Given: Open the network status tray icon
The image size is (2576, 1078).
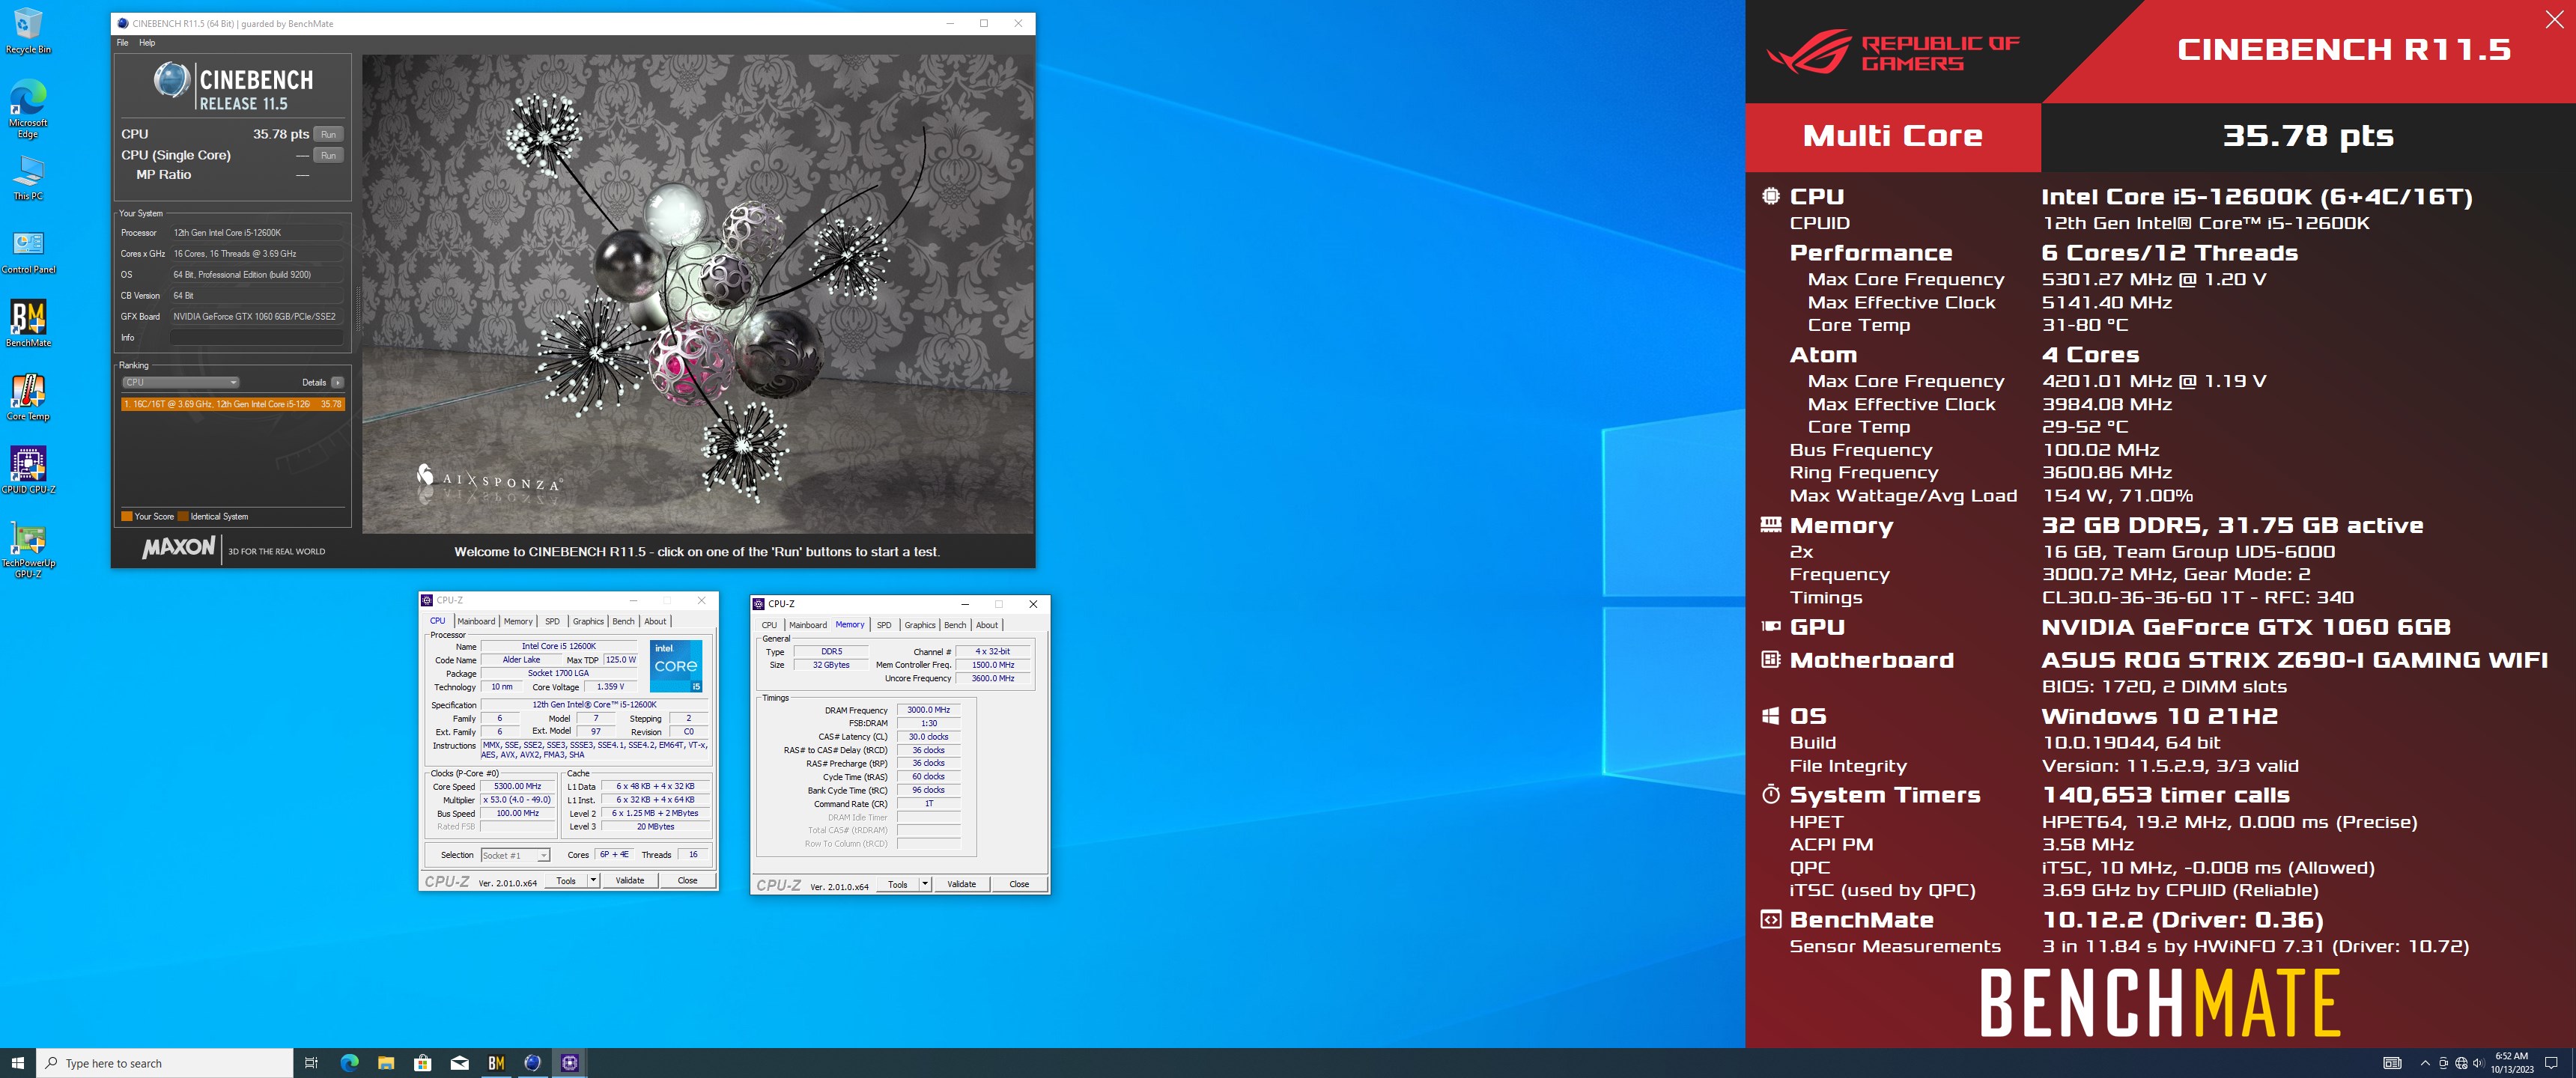Looking at the screenshot, I should [x=2461, y=1063].
